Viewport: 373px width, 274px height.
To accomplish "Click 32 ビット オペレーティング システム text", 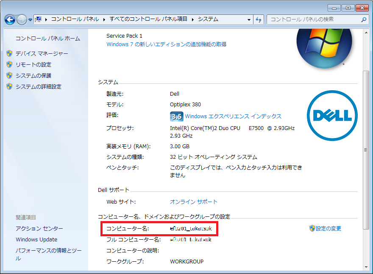I will point(214,157).
